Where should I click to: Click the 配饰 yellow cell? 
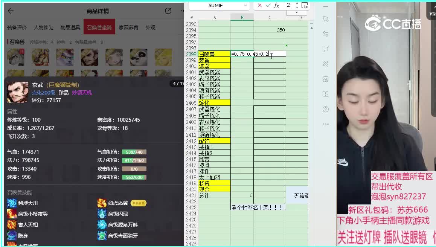(214, 141)
